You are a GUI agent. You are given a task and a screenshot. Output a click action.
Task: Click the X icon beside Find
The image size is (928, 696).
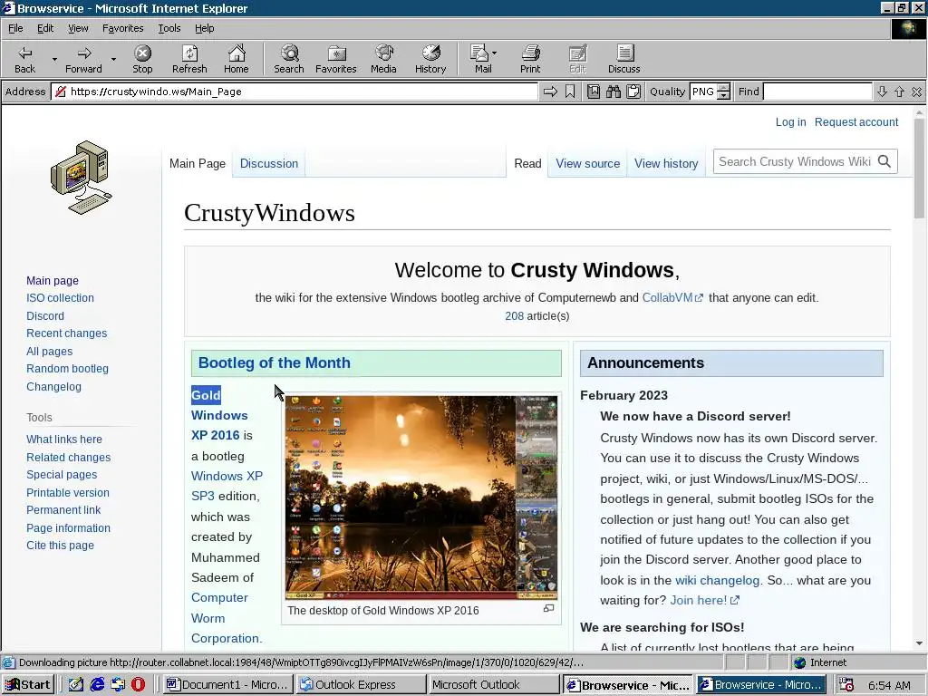pyautogui.click(x=917, y=92)
